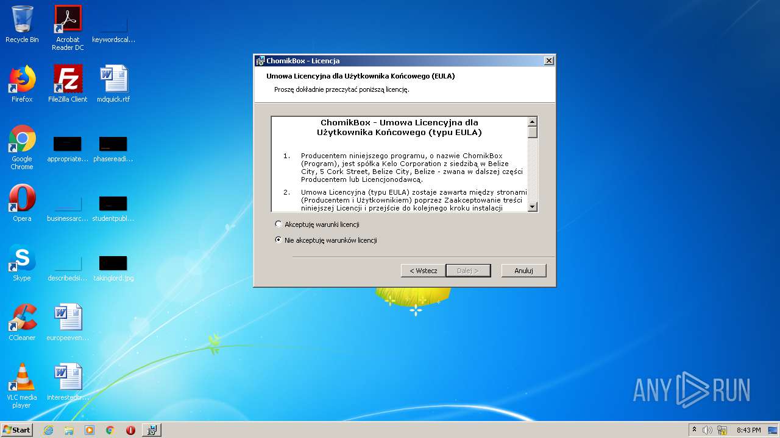This screenshot has width=780, height=438.
Task: Select the appropriate... desktop file
Action: pyautogui.click(x=68, y=150)
